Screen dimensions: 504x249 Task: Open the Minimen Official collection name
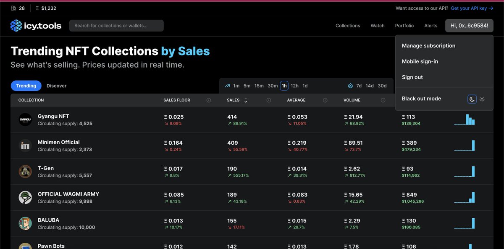(x=59, y=142)
